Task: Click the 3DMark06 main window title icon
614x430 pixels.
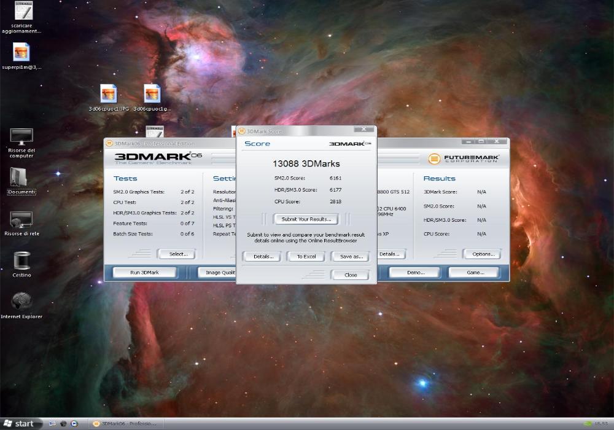Action: click(110, 143)
